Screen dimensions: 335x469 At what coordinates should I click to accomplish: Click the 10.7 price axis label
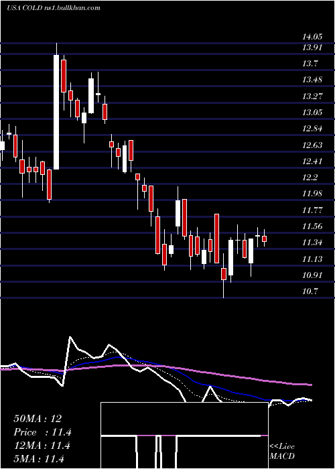pos(310,291)
